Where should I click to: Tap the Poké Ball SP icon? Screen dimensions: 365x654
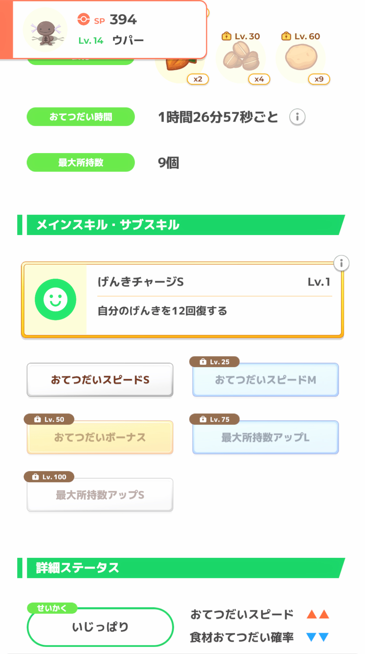[x=84, y=20]
